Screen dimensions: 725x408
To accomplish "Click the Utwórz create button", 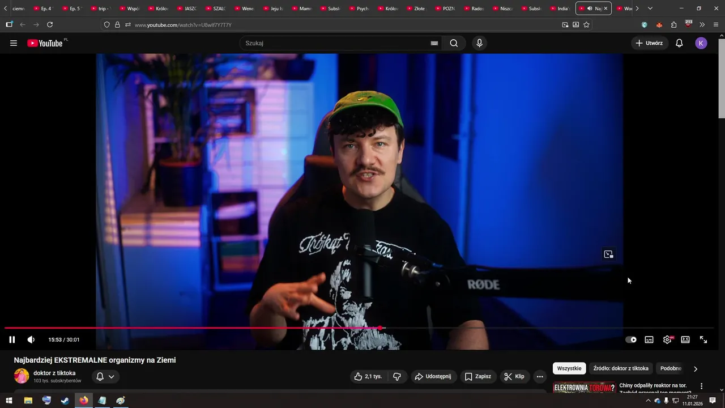I will (x=649, y=43).
